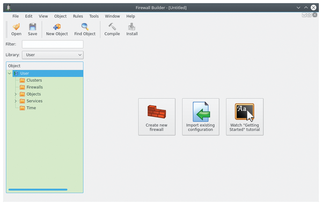The width and height of the screenshot is (322, 205).
Task: Click the Object column header
Action: 45,66
